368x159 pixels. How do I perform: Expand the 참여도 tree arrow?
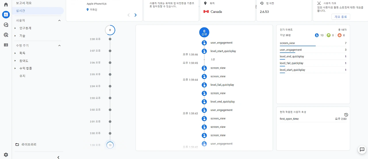(x=15, y=61)
